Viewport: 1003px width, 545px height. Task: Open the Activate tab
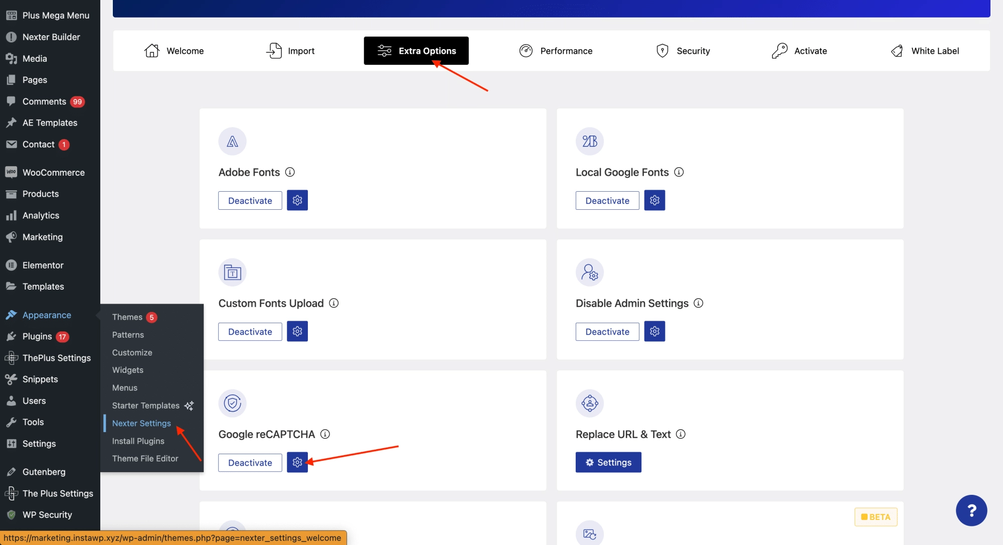coord(799,51)
